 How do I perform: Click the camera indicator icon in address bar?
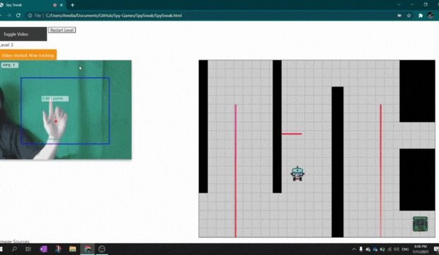399,16
